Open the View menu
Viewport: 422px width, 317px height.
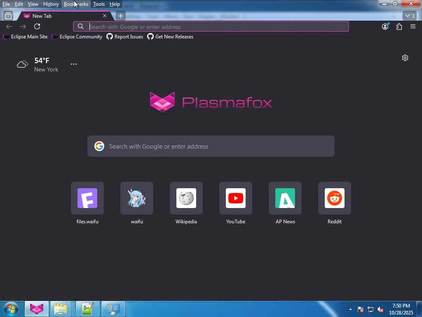(x=33, y=4)
